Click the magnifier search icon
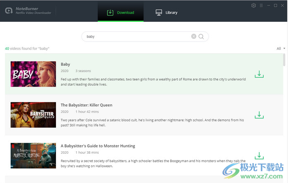This screenshot has height=183, width=288. click(201, 37)
